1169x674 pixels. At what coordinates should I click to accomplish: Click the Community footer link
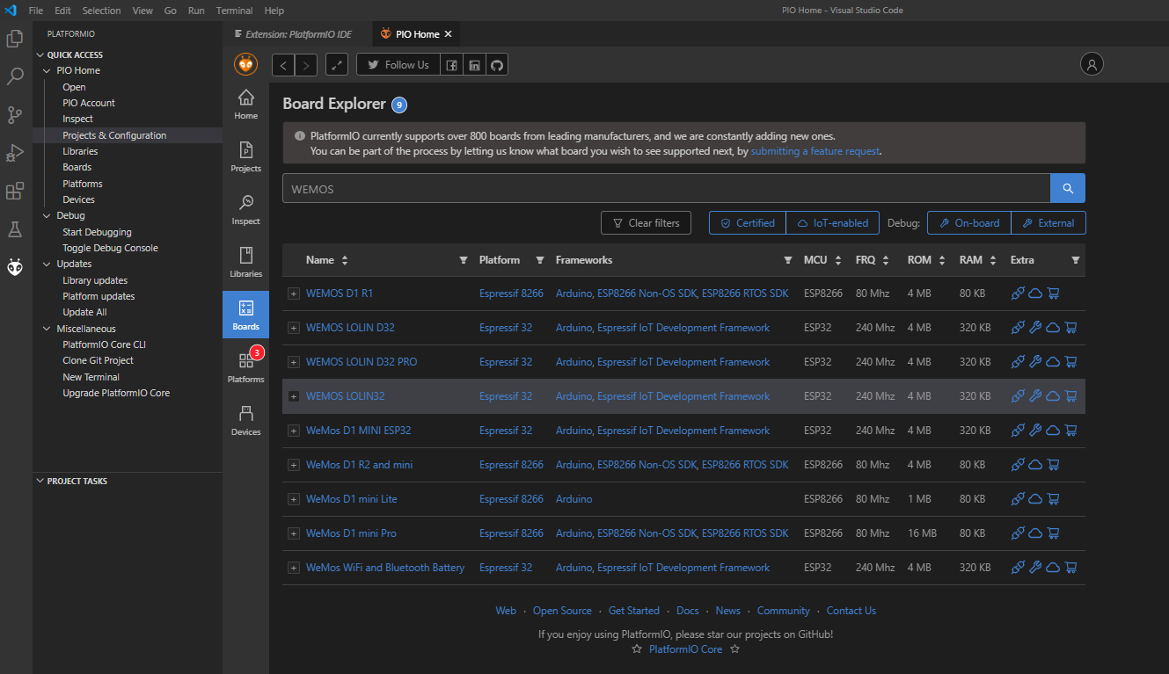[783, 611]
